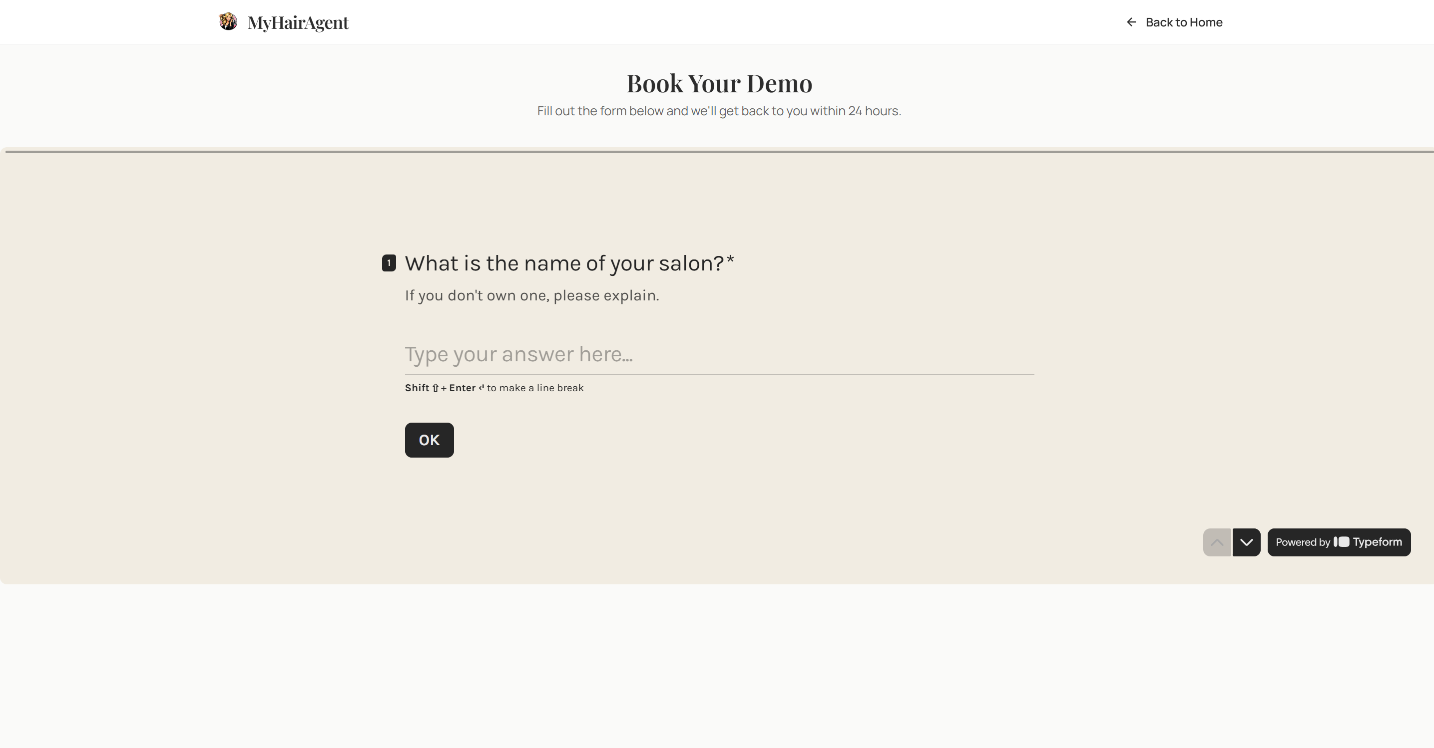Click the woman avatar image in the header

pos(228,21)
